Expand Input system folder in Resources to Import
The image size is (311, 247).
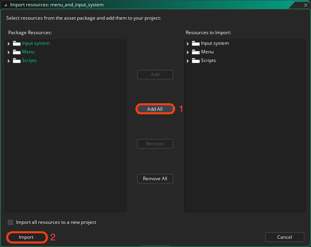click(188, 44)
